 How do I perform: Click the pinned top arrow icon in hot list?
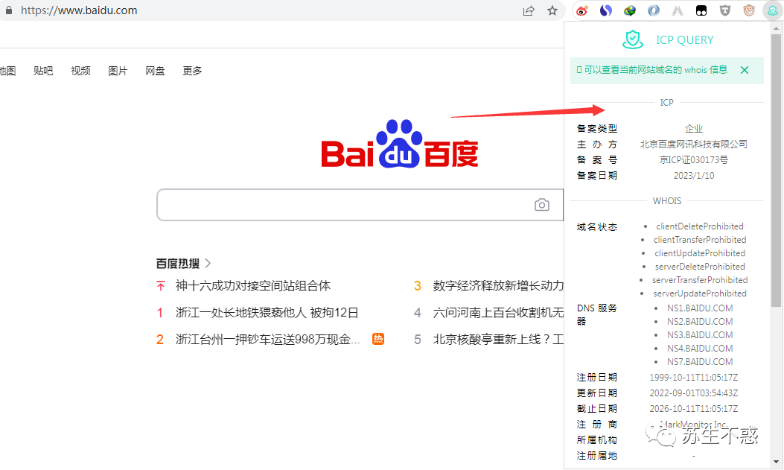pyautogui.click(x=161, y=286)
